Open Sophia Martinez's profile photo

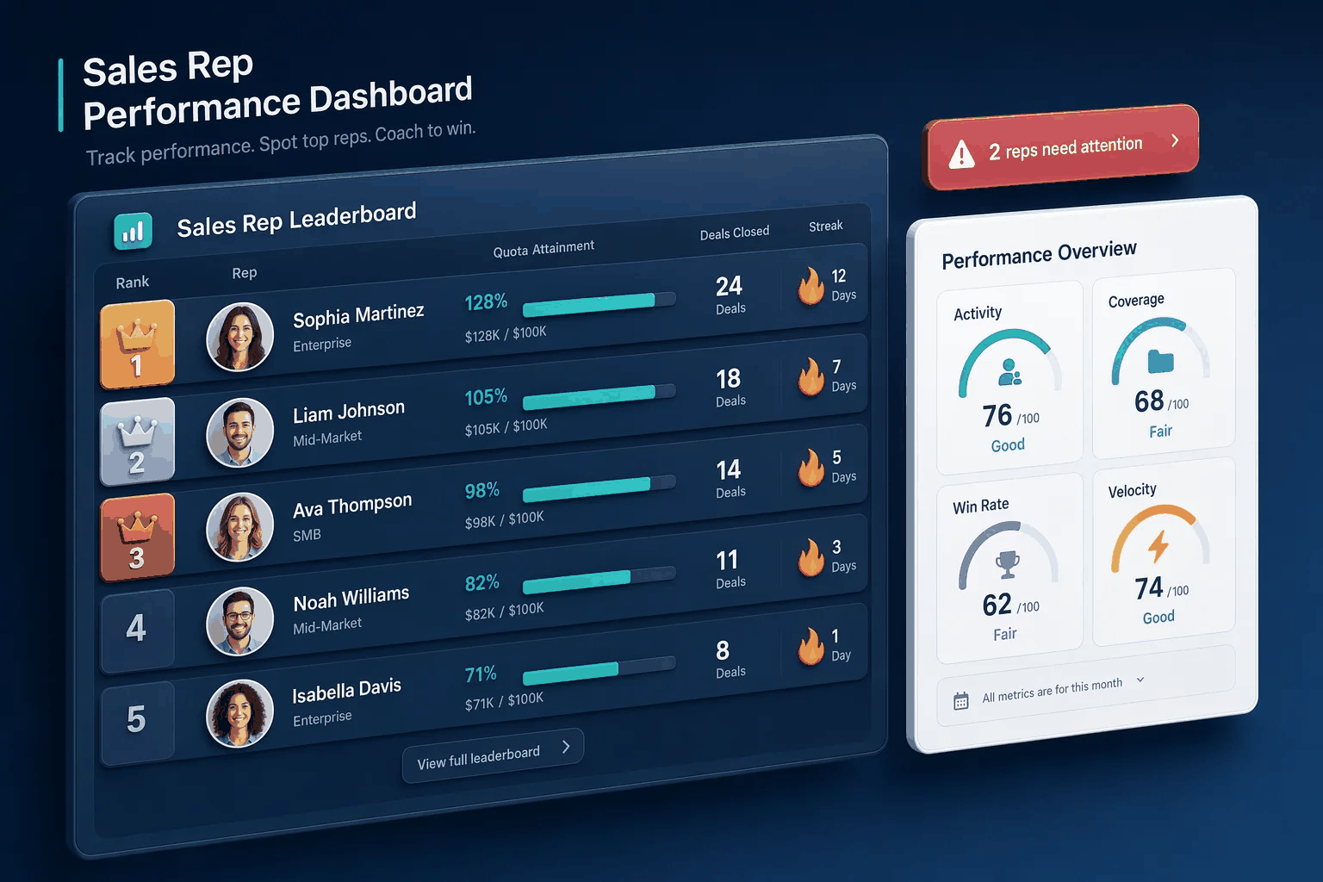pyautogui.click(x=239, y=337)
